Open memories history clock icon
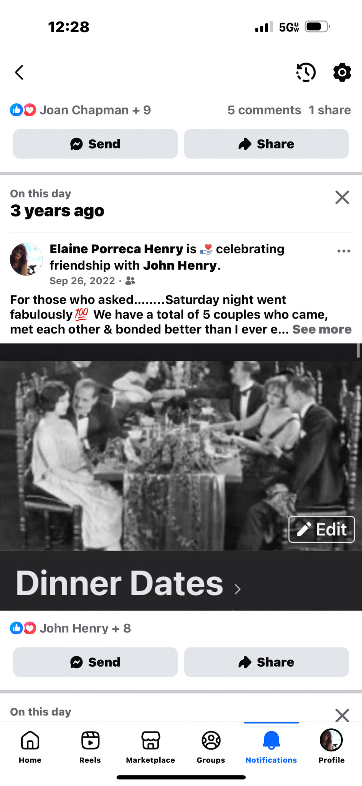The image size is (362, 786). 306,72
